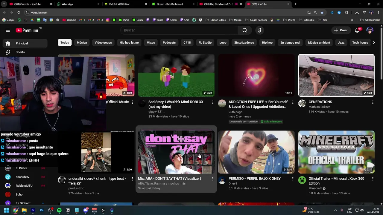This screenshot has width=383, height=215.
Task: Open Principal in the sidebar
Action: coord(25,43)
